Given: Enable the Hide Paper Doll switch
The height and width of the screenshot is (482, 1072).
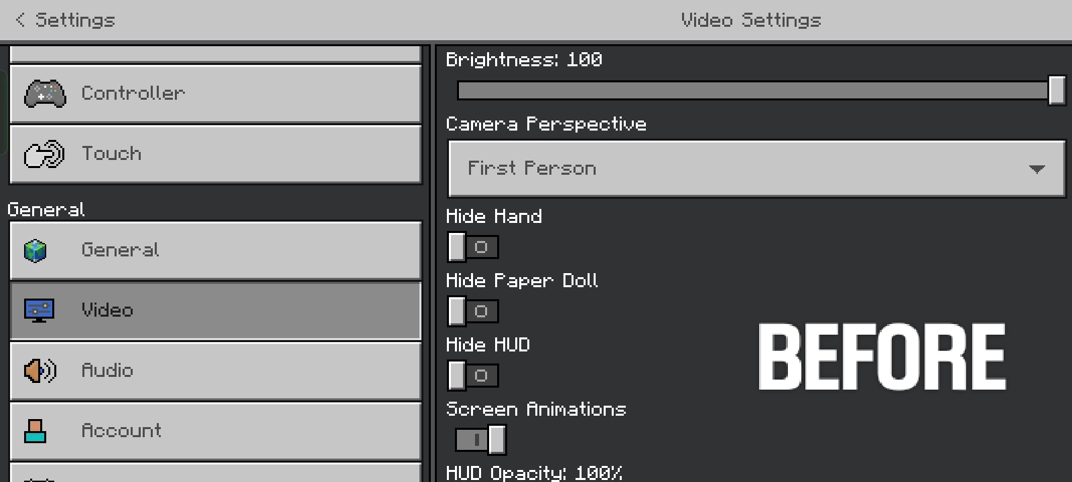Looking at the screenshot, I should coord(473,311).
